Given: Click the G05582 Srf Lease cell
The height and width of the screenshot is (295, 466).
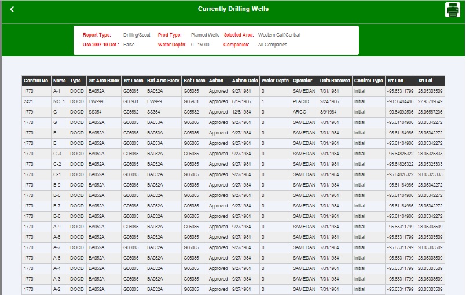Looking at the screenshot, I should (133, 112).
